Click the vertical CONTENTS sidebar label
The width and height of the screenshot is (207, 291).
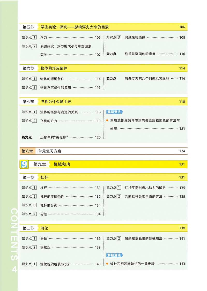click(14, 234)
